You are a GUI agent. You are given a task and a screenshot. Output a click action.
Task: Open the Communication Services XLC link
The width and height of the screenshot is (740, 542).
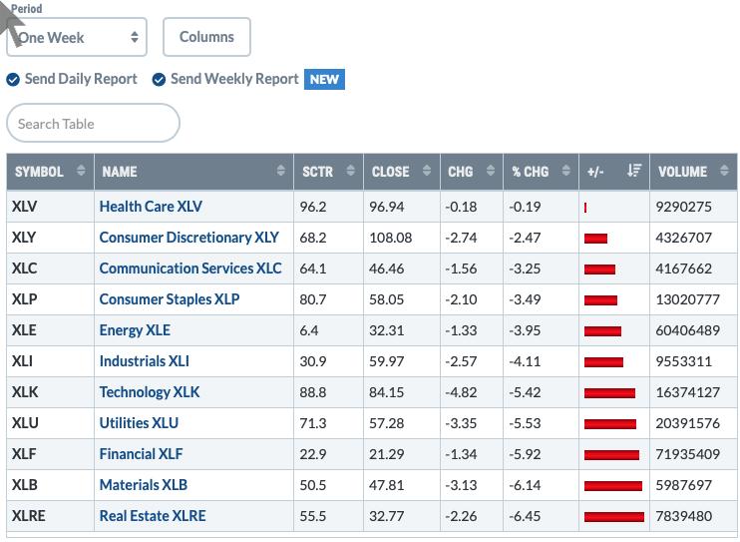(190, 269)
